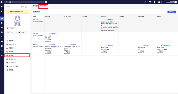Click the checkmark task icon under customer name
This screenshot has height=94, width=178.
point(12,33)
